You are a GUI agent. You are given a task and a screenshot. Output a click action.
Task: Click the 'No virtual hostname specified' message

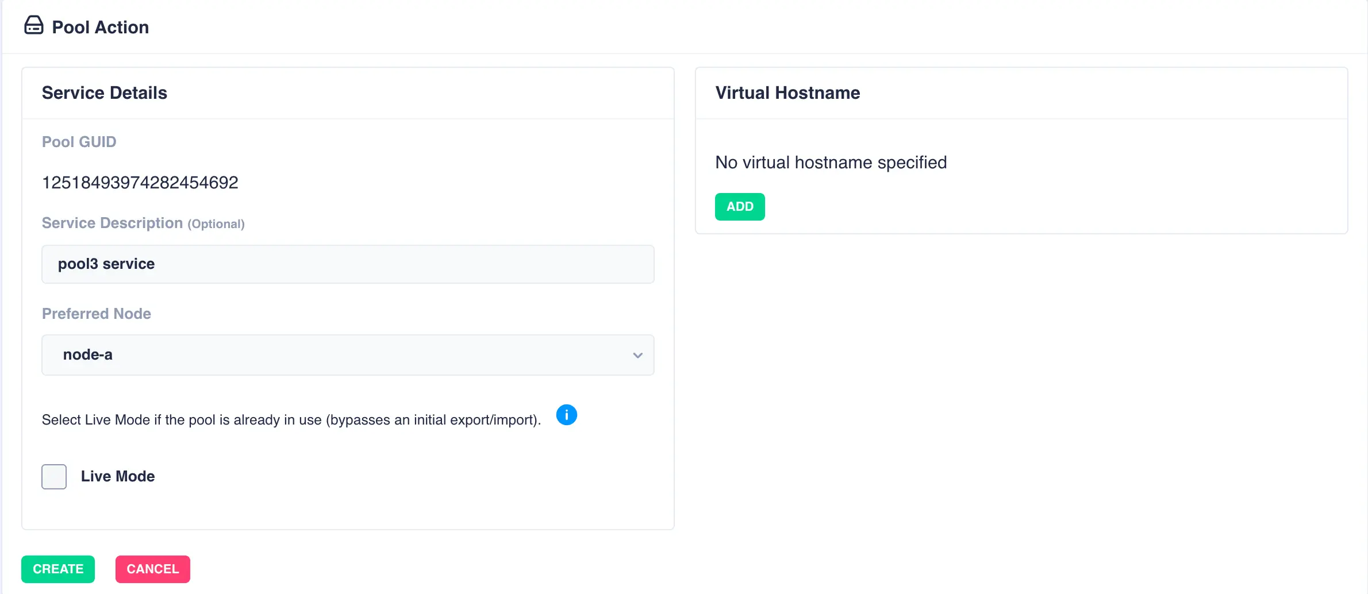point(831,163)
